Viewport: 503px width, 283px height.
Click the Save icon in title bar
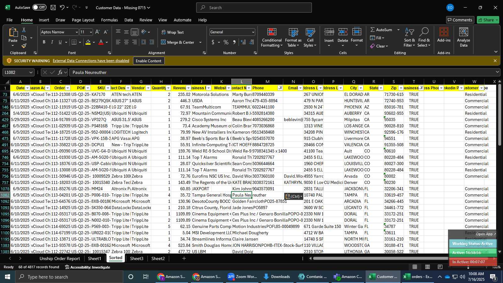(53, 8)
